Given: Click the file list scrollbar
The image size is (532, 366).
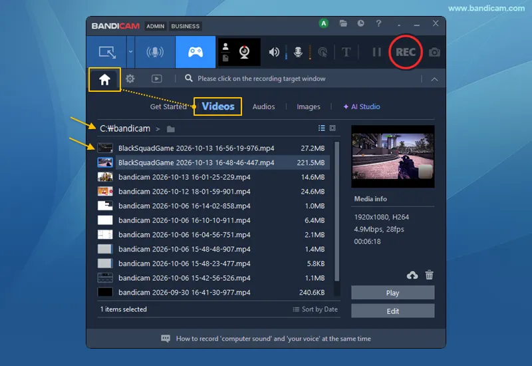Looking at the screenshot, I should (336, 211).
